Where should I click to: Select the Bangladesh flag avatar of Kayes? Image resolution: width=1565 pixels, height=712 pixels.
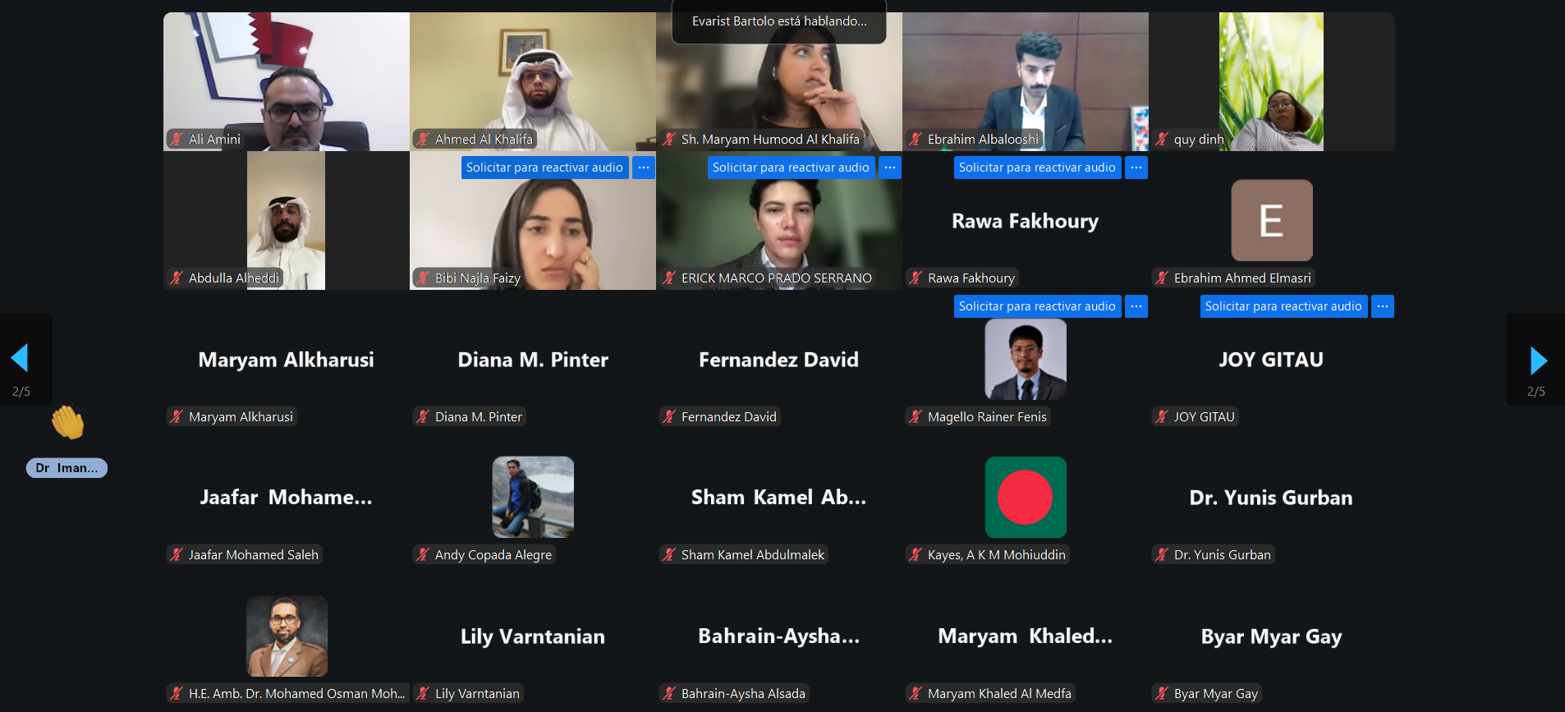click(x=1026, y=498)
